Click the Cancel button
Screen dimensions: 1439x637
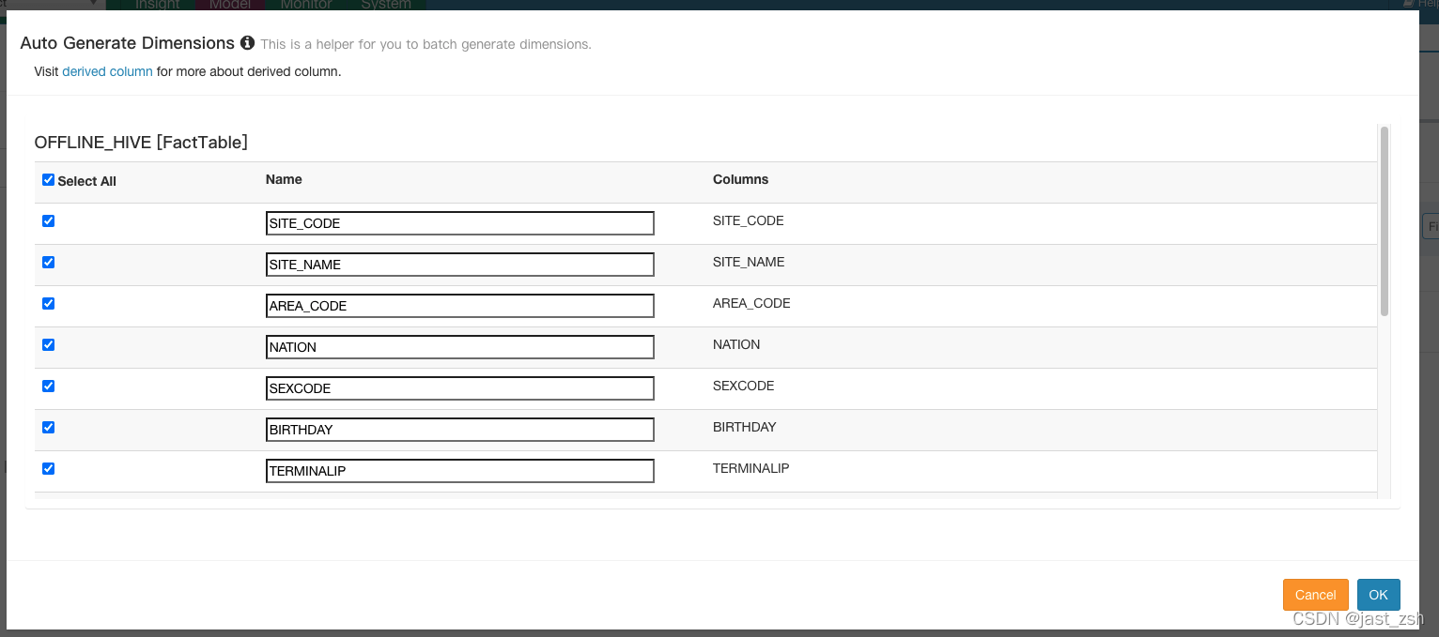(1315, 595)
